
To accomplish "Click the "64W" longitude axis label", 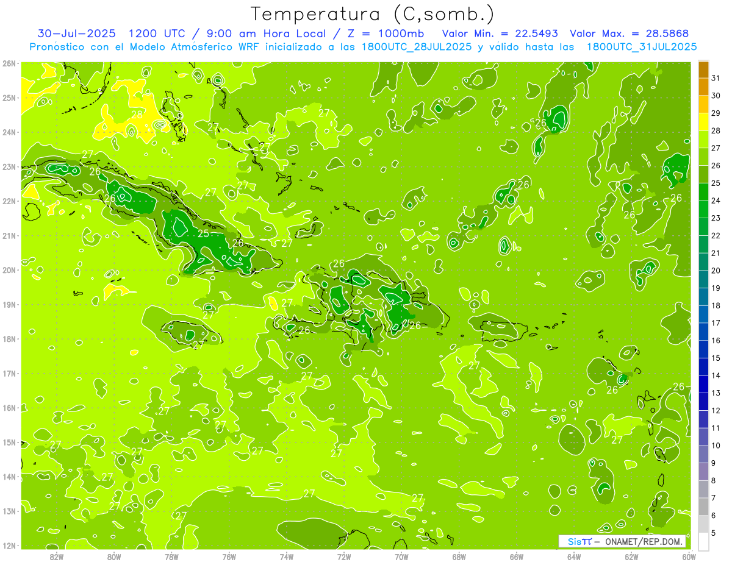I will click(574, 556).
